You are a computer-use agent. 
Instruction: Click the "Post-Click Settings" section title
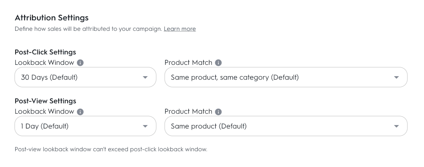(x=45, y=52)
